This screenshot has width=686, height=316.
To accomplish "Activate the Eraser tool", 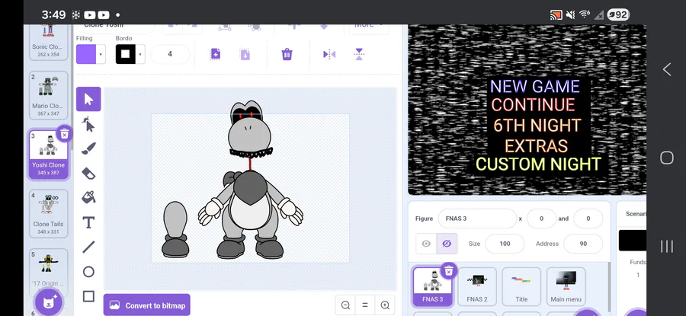I will click(88, 173).
